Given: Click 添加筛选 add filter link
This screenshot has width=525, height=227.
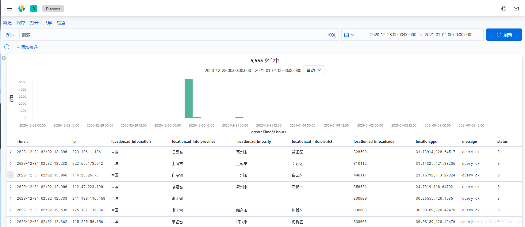Looking at the screenshot, I should [x=27, y=47].
